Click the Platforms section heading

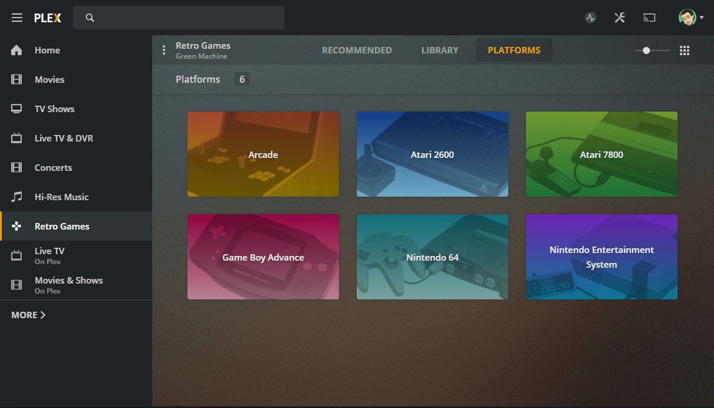click(x=198, y=79)
